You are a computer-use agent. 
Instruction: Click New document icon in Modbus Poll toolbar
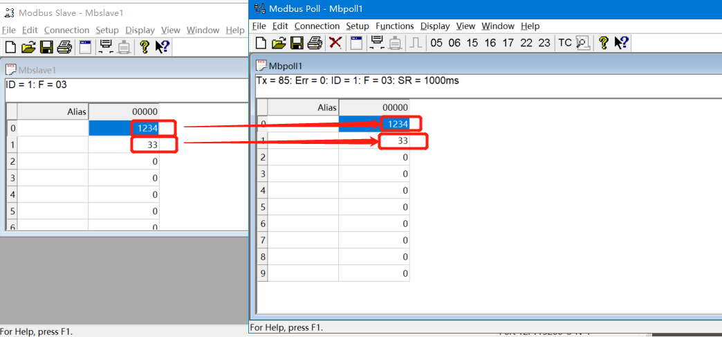[x=261, y=43]
